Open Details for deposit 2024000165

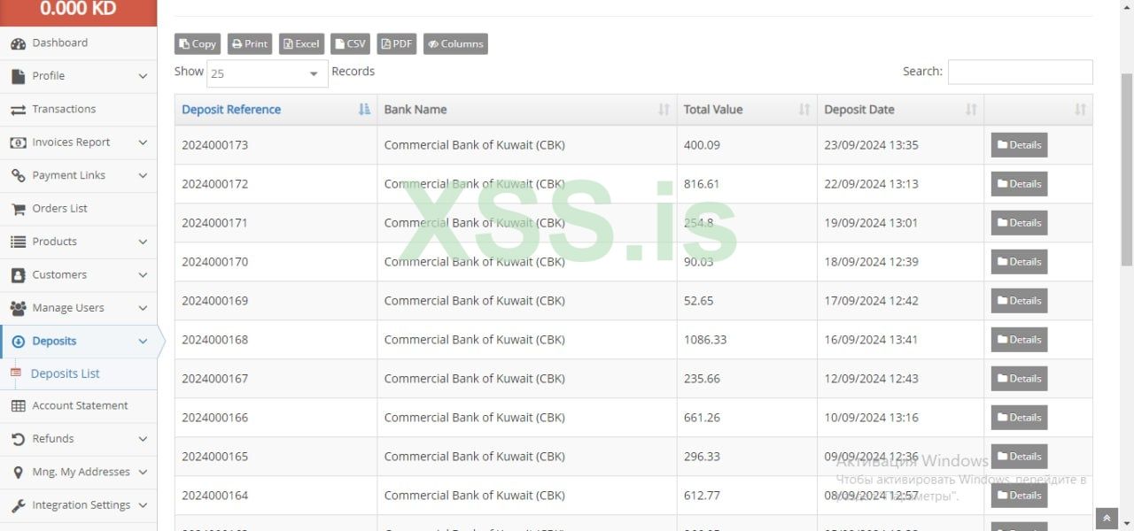[x=1019, y=457]
